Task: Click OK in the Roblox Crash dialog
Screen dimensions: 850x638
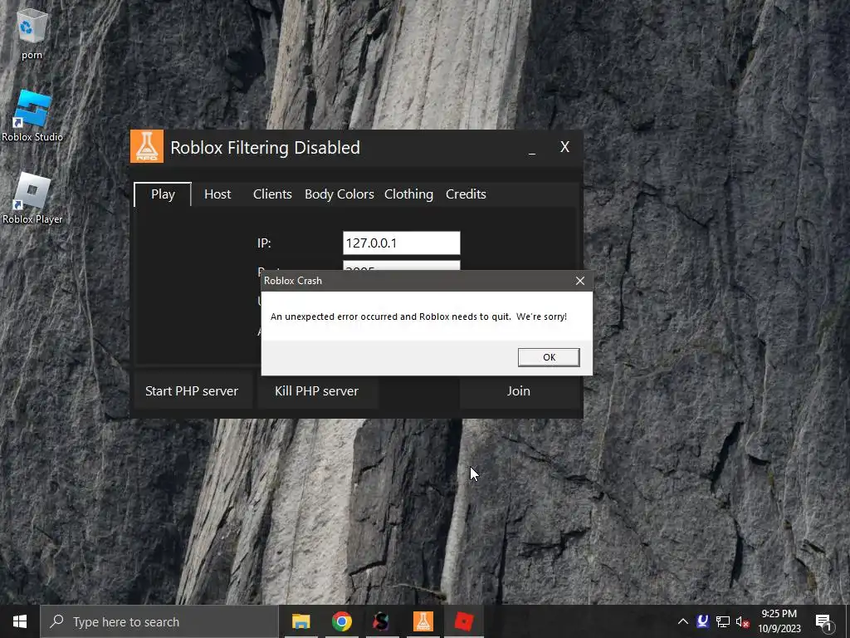Action: tap(549, 357)
